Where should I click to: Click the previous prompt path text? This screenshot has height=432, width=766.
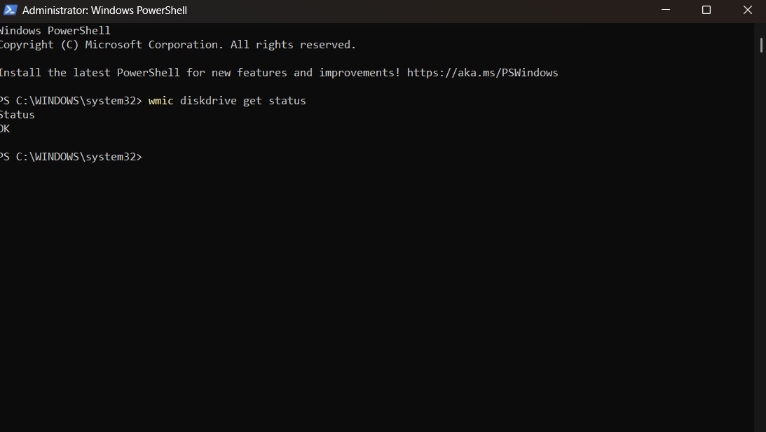click(70, 100)
